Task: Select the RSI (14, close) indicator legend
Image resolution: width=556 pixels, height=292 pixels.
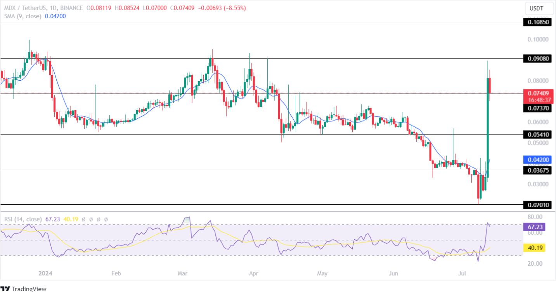Action: click(23, 219)
